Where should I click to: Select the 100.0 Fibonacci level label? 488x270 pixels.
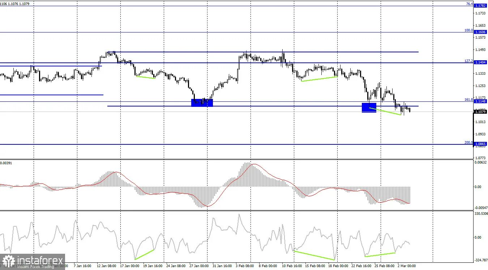(x=469, y=30)
